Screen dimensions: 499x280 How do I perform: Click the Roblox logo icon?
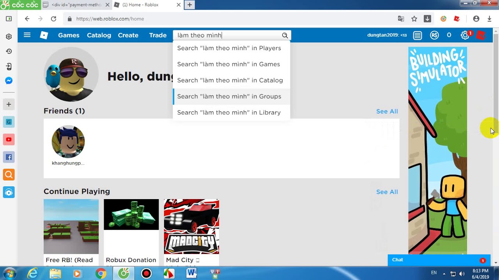pos(44,35)
